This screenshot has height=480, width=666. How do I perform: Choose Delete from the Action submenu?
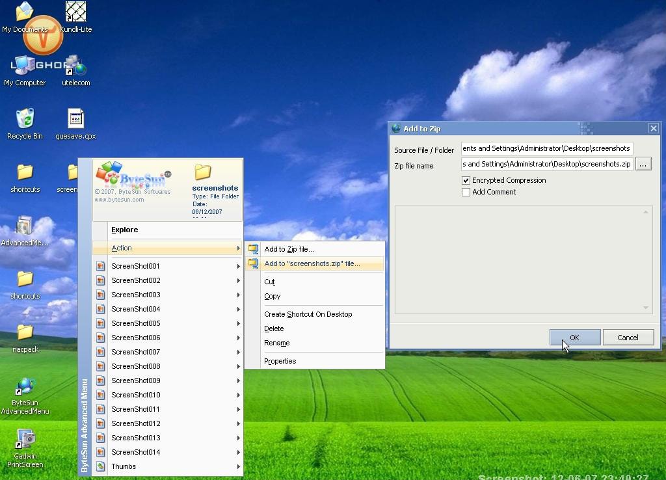pyautogui.click(x=315, y=328)
